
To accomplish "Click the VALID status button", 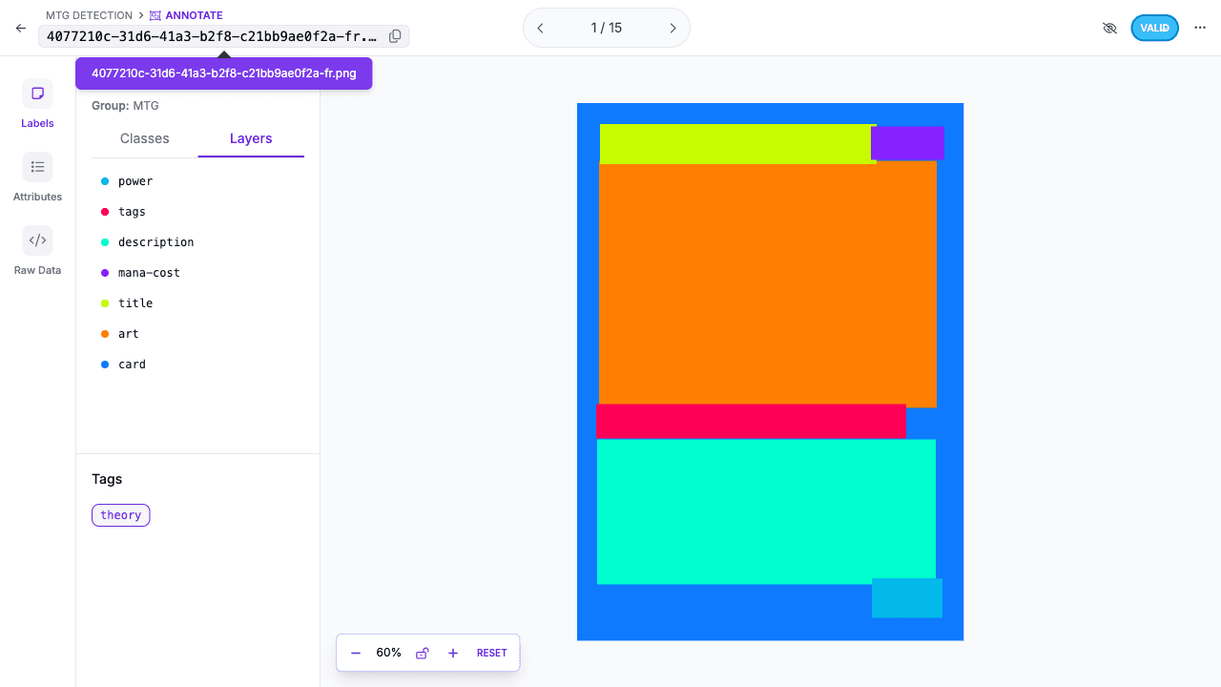I will (1154, 28).
